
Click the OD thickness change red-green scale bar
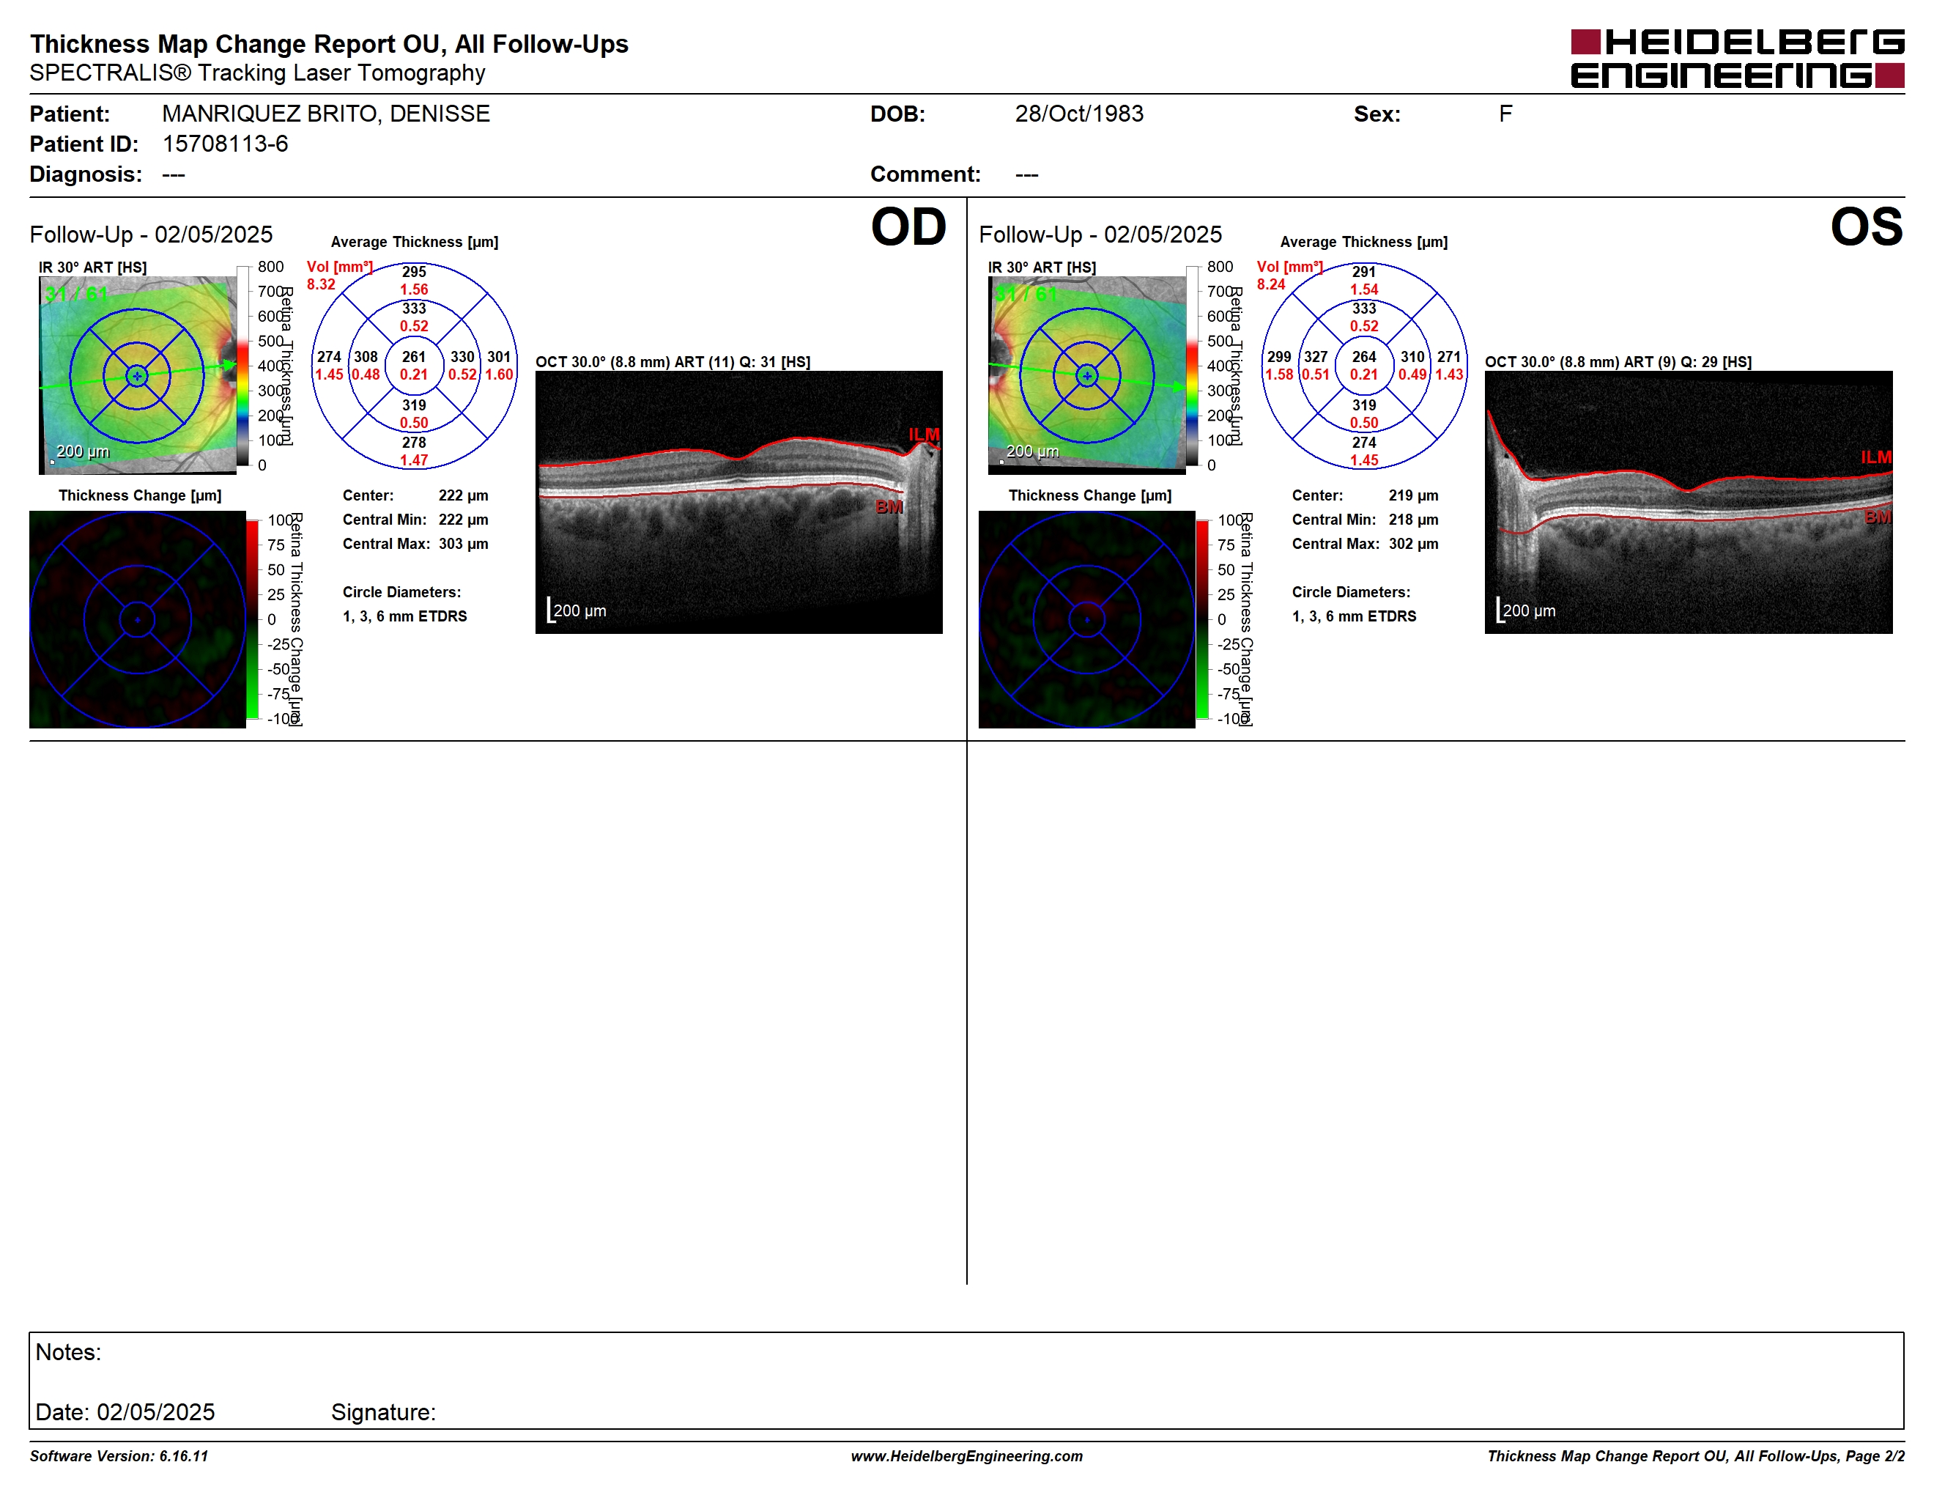point(253,619)
